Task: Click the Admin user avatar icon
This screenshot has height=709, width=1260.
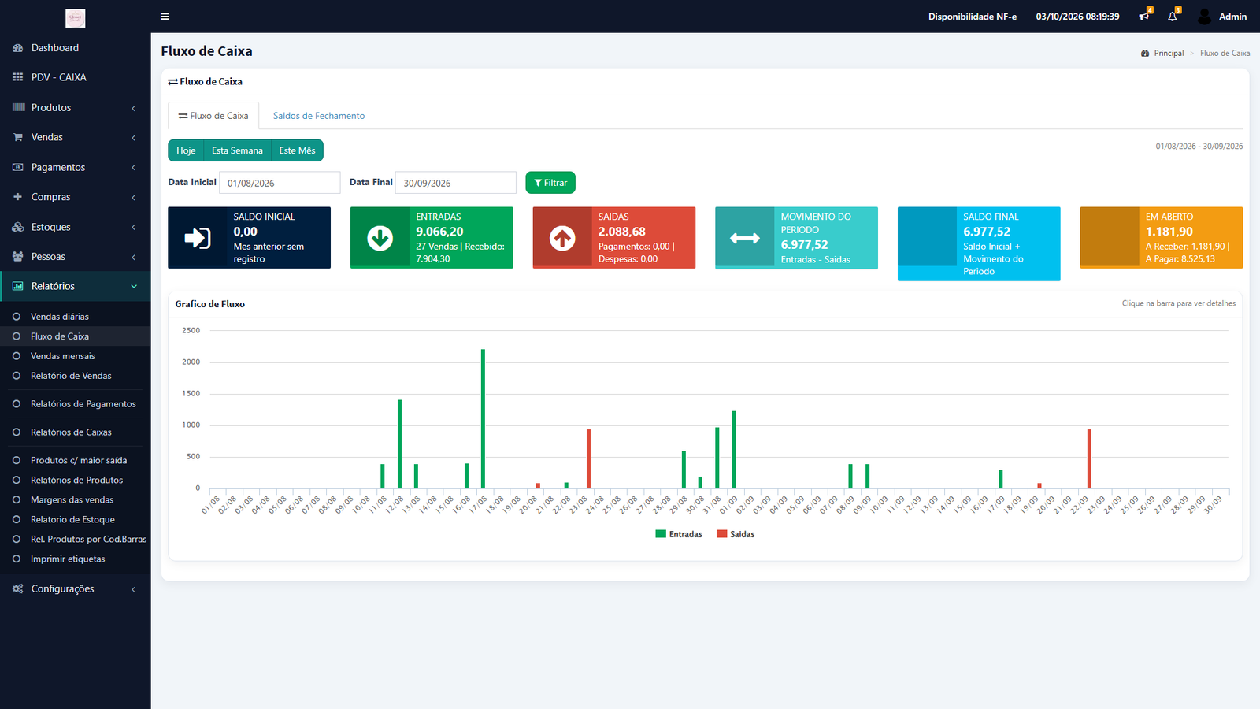Action: [1204, 17]
